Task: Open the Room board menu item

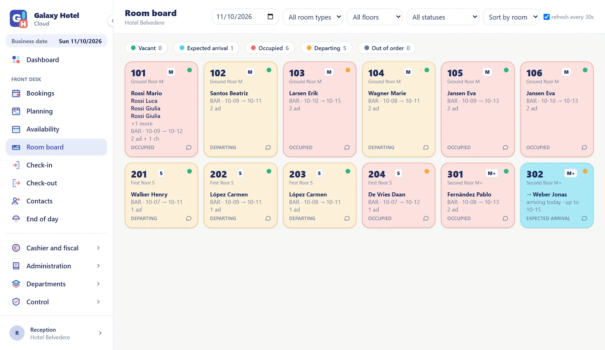Action: tap(56, 147)
